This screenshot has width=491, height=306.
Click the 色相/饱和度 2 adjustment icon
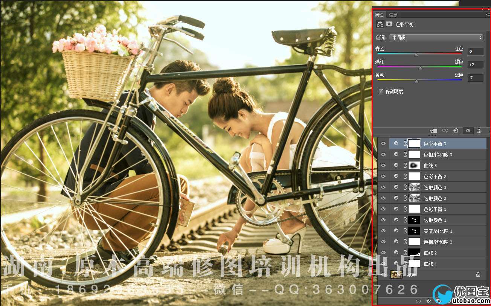click(x=396, y=242)
